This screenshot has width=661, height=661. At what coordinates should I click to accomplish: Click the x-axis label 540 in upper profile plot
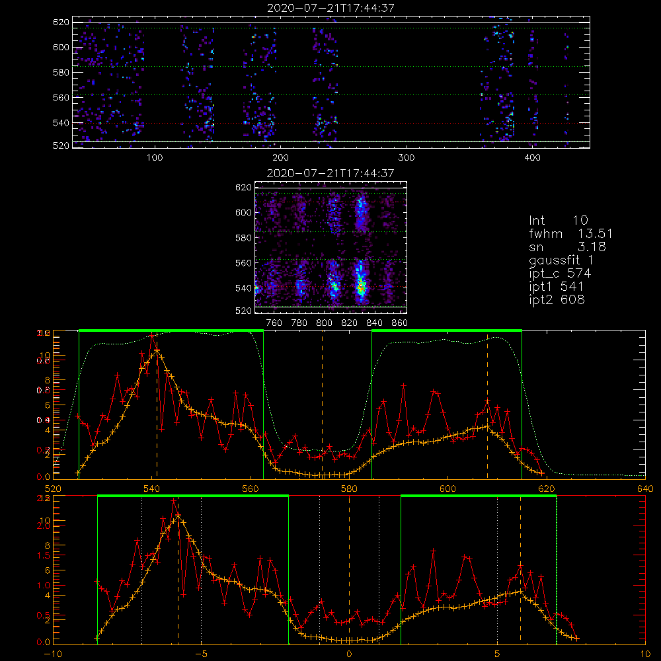[152, 488]
